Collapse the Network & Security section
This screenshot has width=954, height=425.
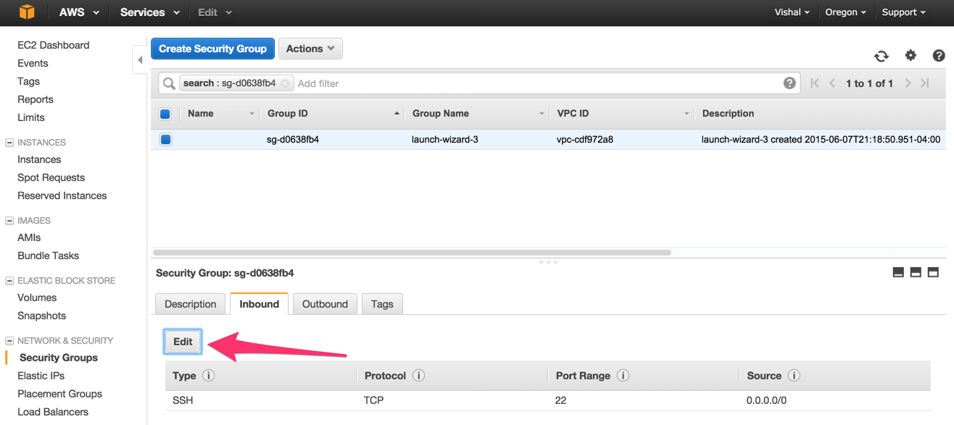tap(9, 340)
